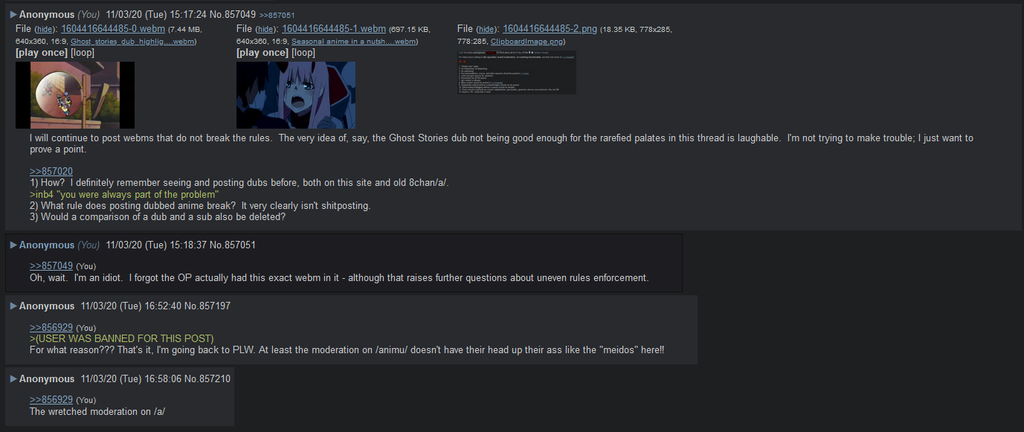Viewport: 1024px width, 432px height.
Task: Open post menu arrow for post No.857049
Action: (13, 15)
